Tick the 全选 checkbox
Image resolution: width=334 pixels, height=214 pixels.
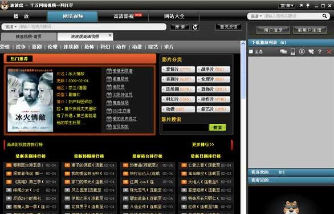pyautogui.click(x=251, y=51)
